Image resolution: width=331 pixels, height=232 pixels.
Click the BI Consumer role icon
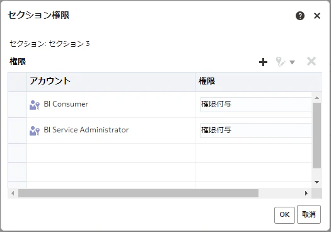35,105
